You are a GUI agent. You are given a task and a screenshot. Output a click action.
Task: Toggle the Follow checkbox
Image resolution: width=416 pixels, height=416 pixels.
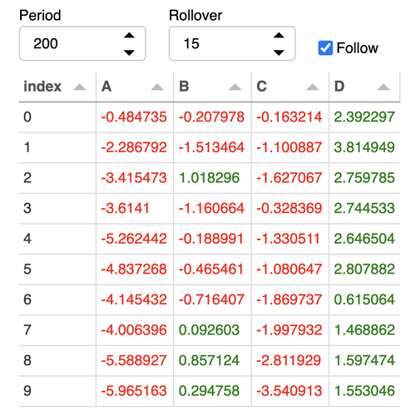pyautogui.click(x=325, y=48)
